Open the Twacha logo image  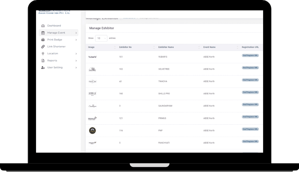(92, 81)
